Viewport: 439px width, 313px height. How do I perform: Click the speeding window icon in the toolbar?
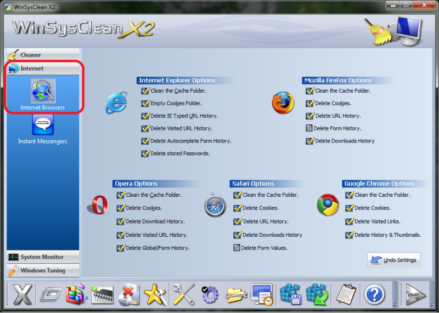click(x=50, y=295)
